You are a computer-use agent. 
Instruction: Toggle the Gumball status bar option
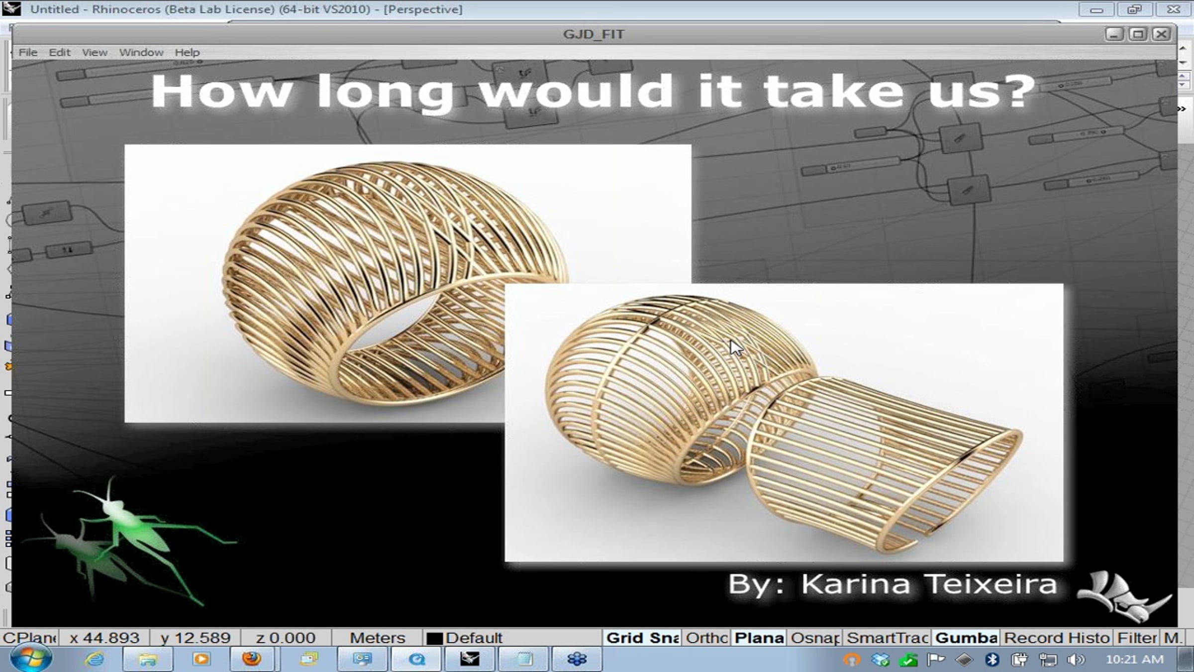[x=966, y=638]
